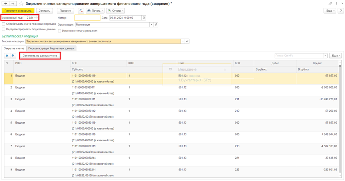Viewport: 345px width, 181px height.
Task: Copy link with the chain icon
Action: coord(330,4)
